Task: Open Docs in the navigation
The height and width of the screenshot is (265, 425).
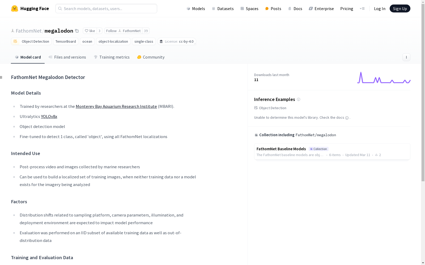Action: 295,8
